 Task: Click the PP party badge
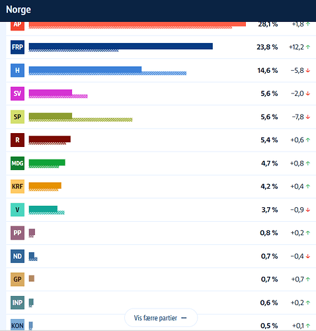click(x=17, y=233)
